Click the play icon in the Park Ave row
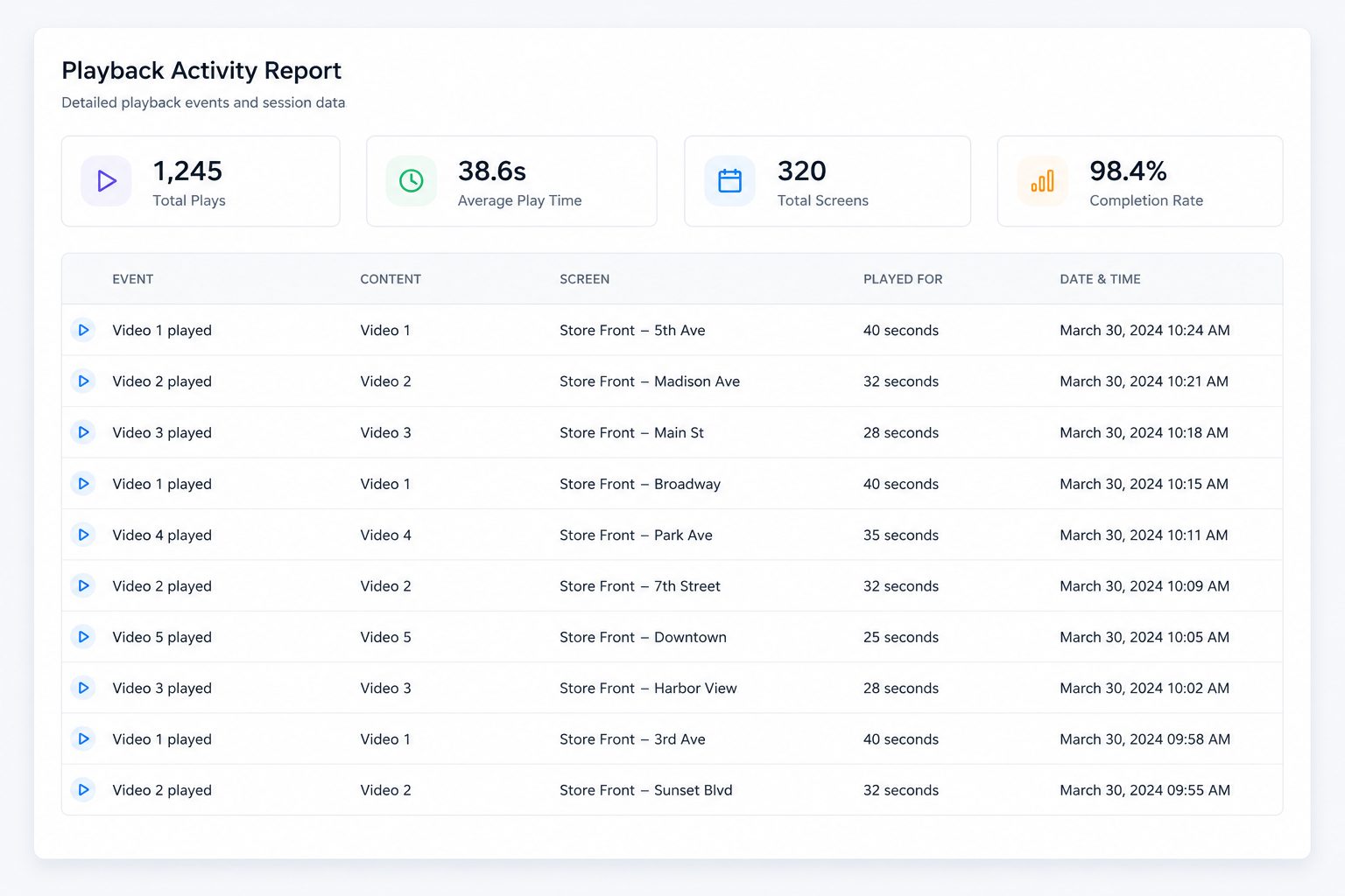This screenshot has width=1345, height=896. click(x=83, y=535)
